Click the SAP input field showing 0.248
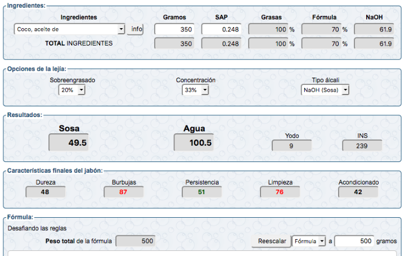The image size is (405, 256). pos(221,29)
